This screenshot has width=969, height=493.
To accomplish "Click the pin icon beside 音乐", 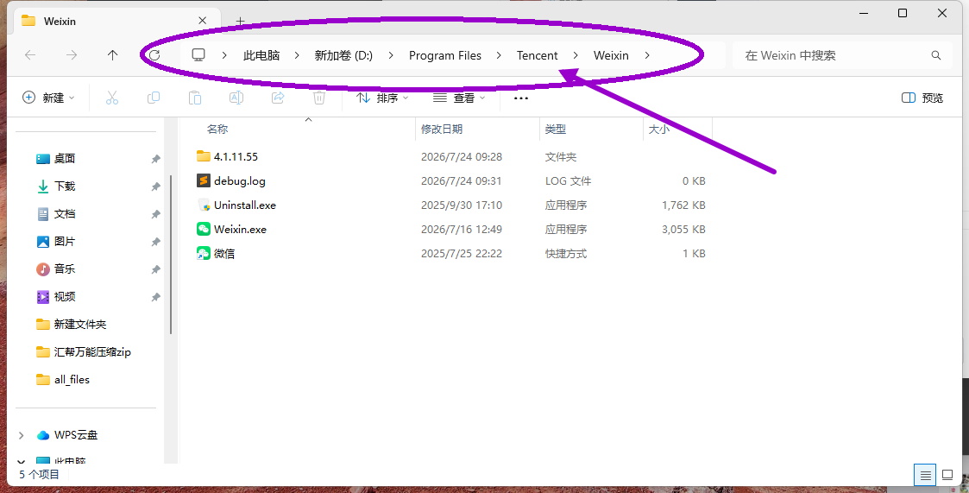I will pyautogui.click(x=155, y=269).
